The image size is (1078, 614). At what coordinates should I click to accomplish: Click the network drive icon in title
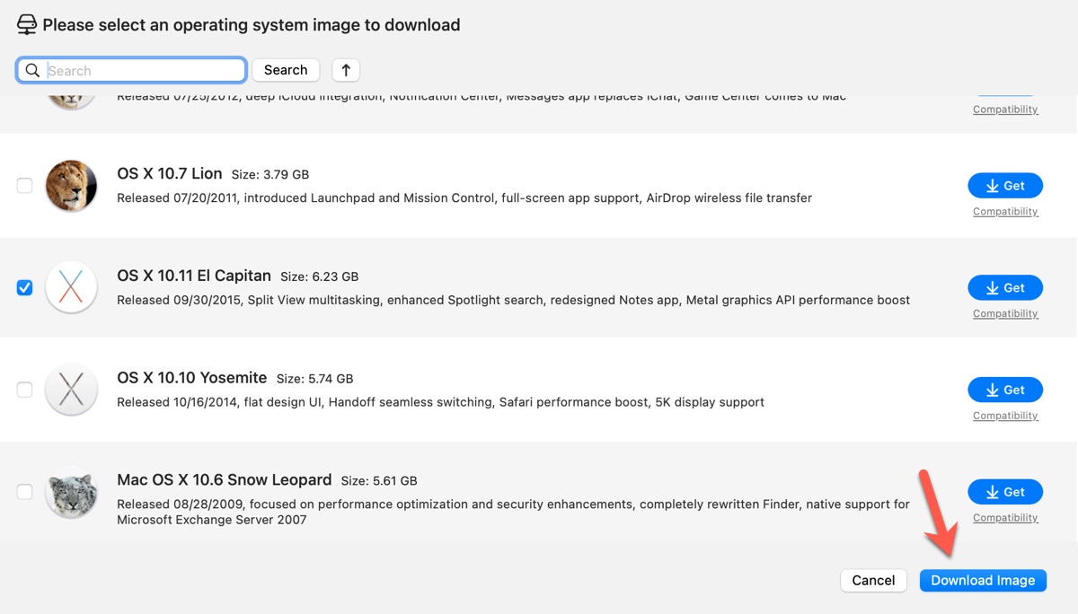coord(27,25)
